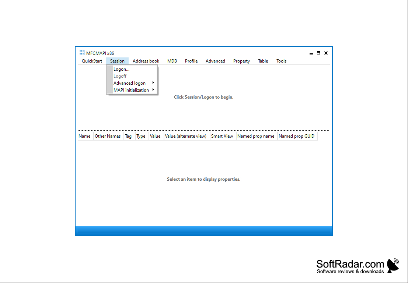Click 'Select an item to display properties.' text

203,179
